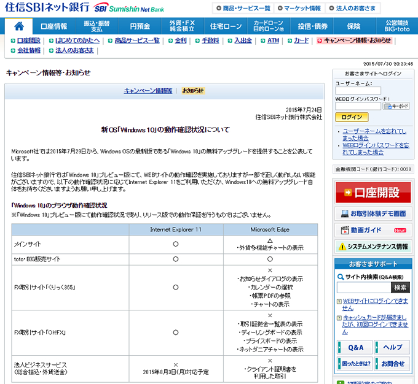Open the 手数料 link
Image resolution: width=418 pixels, height=384 pixels.
[x=210, y=40]
